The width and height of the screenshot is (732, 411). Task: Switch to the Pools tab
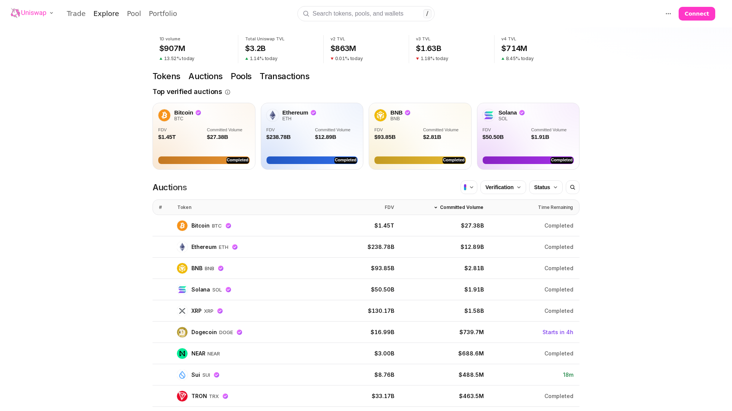click(241, 76)
